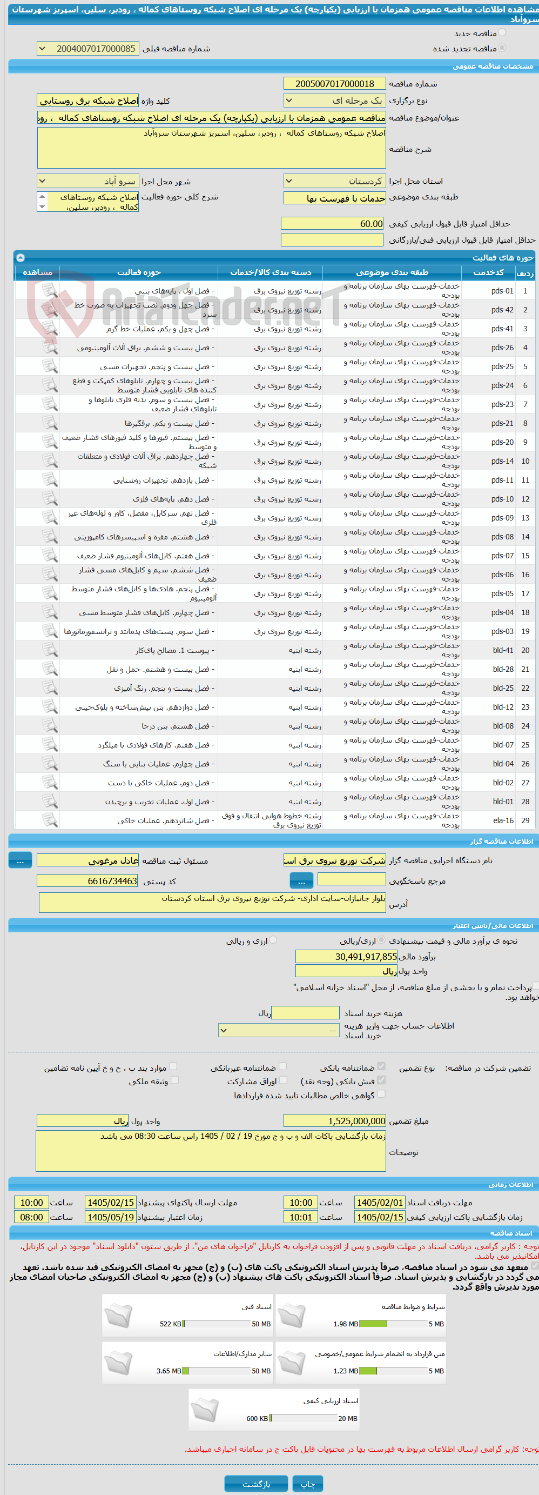539x1495 pixels.
Task: Toggle گواهی خالص مطالبات checkbox
Action: [x=381, y=1094]
